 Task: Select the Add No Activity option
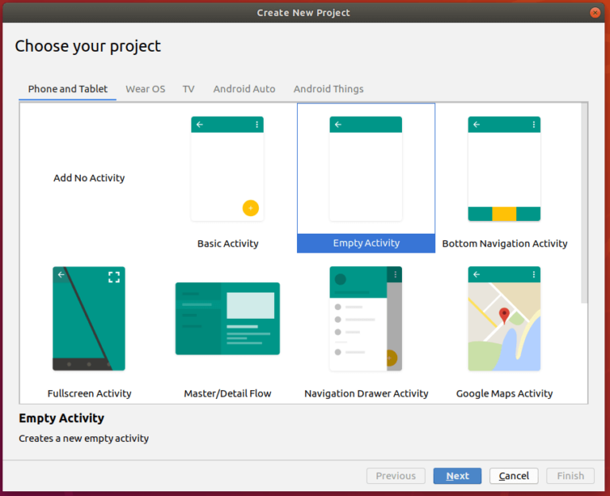[x=89, y=178]
